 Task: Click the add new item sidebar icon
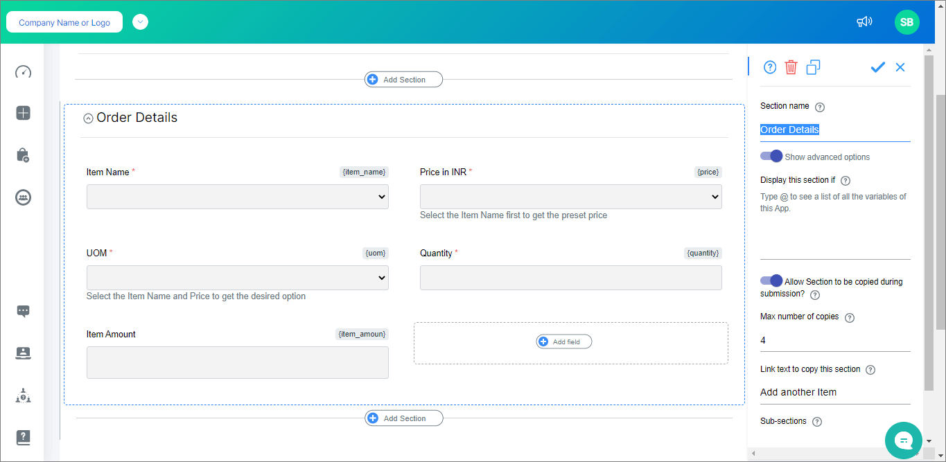pos(23,112)
